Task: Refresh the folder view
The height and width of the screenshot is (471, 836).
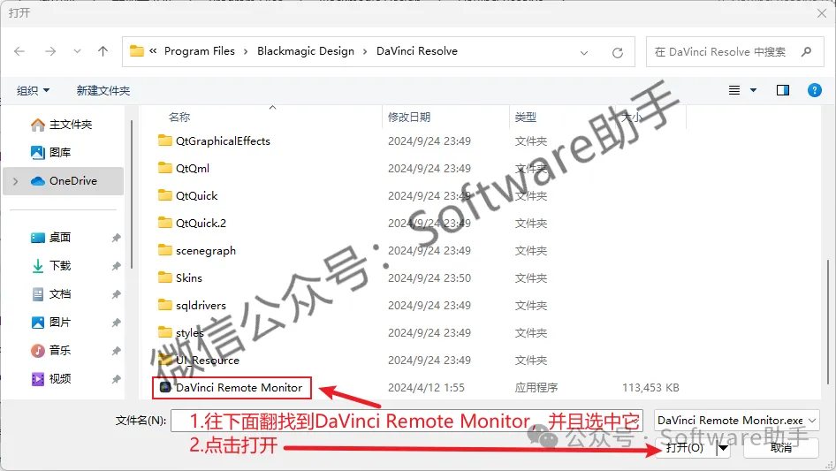Action: coord(618,52)
